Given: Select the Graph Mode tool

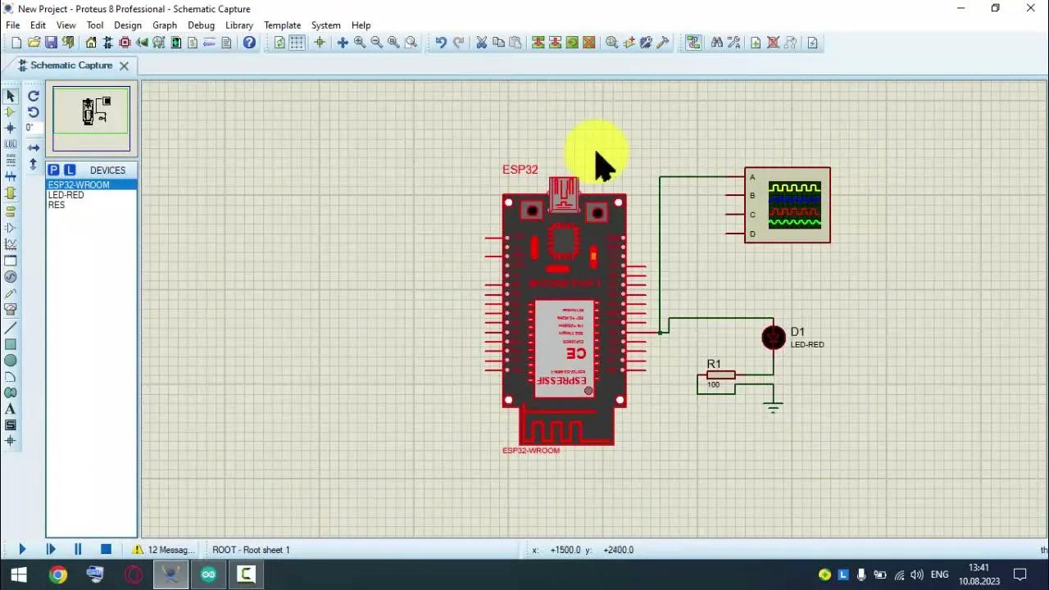Looking at the screenshot, I should coord(11,246).
